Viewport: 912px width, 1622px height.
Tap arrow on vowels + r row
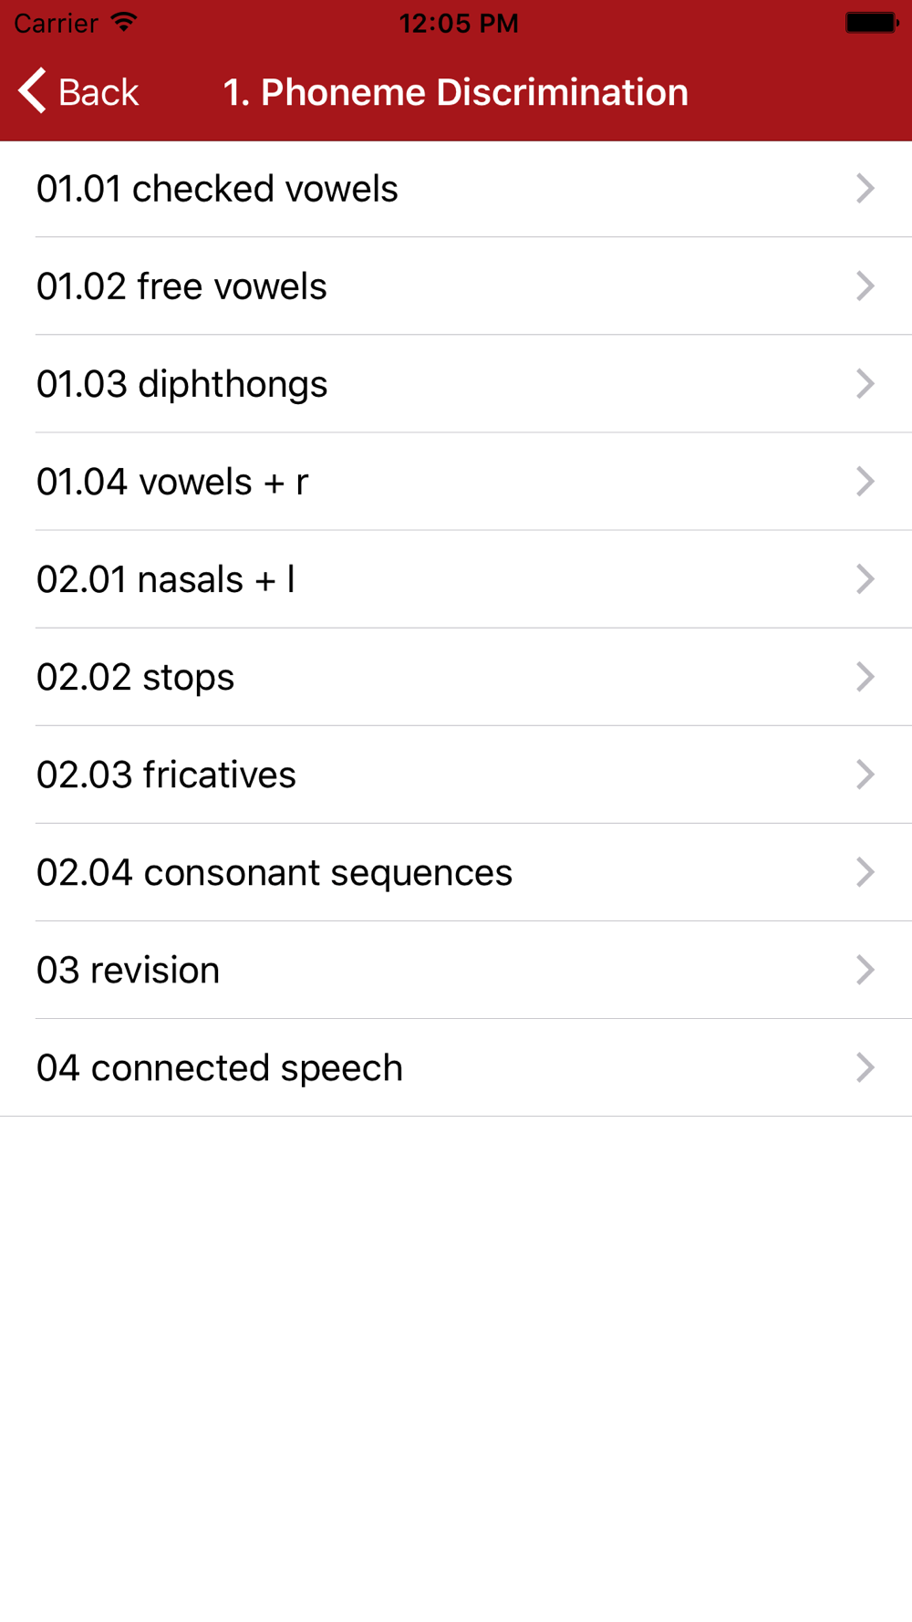point(865,482)
